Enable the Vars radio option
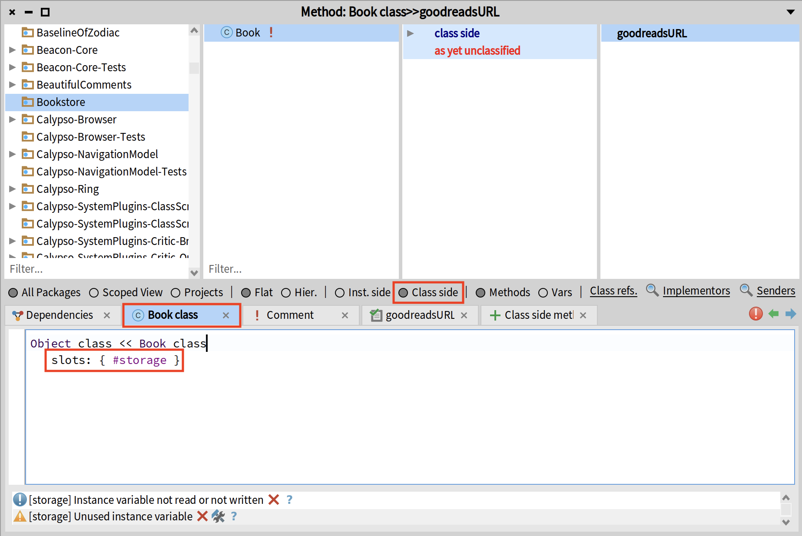The width and height of the screenshot is (802, 536). pyautogui.click(x=543, y=293)
